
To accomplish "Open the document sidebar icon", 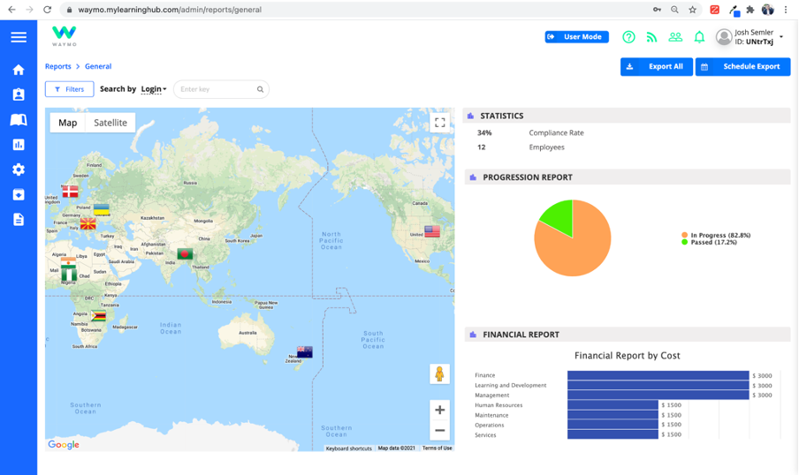I will 19,220.
